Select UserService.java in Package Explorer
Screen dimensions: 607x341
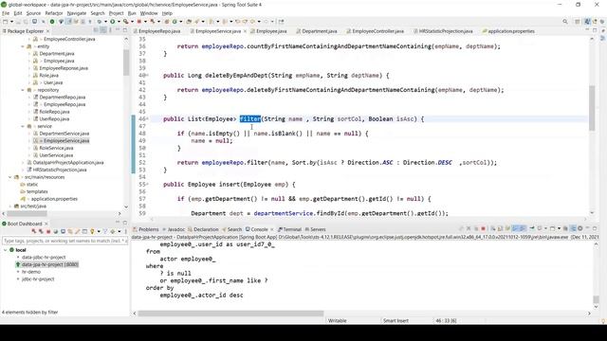[x=56, y=155]
